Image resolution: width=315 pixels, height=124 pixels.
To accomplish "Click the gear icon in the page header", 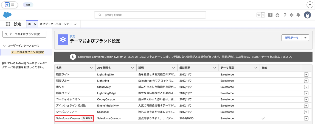I will point(63,39).
